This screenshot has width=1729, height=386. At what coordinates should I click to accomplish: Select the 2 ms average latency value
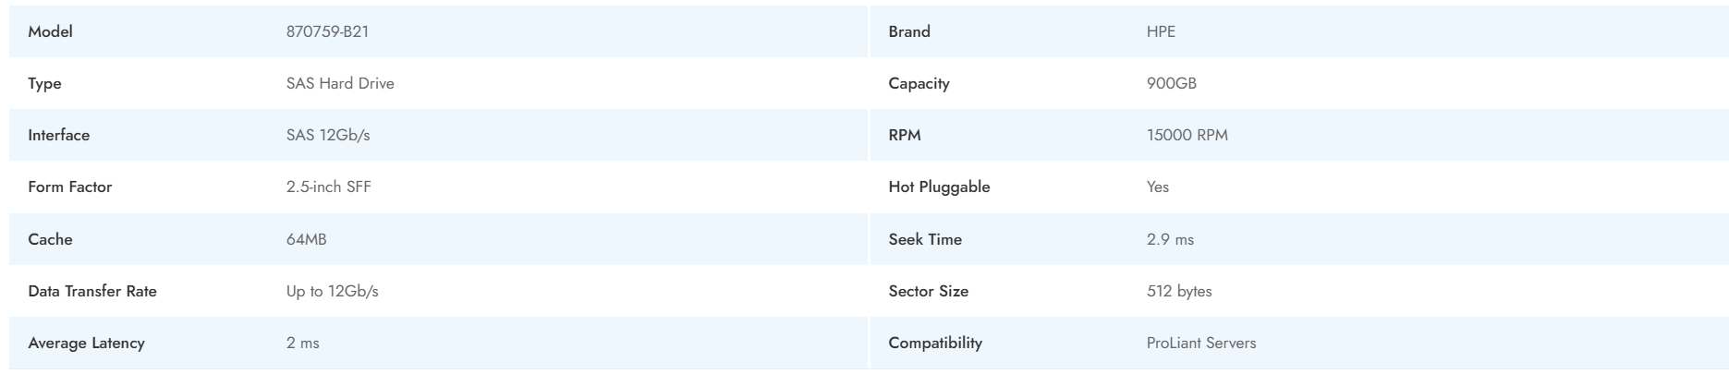(x=302, y=343)
